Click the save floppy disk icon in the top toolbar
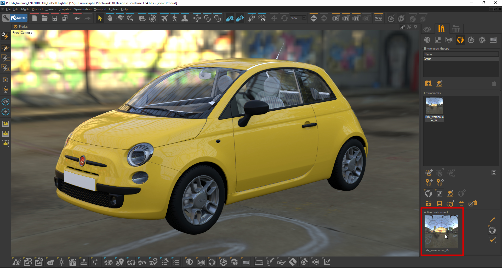Image resolution: width=502 pixels, height=268 pixels. tap(55, 18)
